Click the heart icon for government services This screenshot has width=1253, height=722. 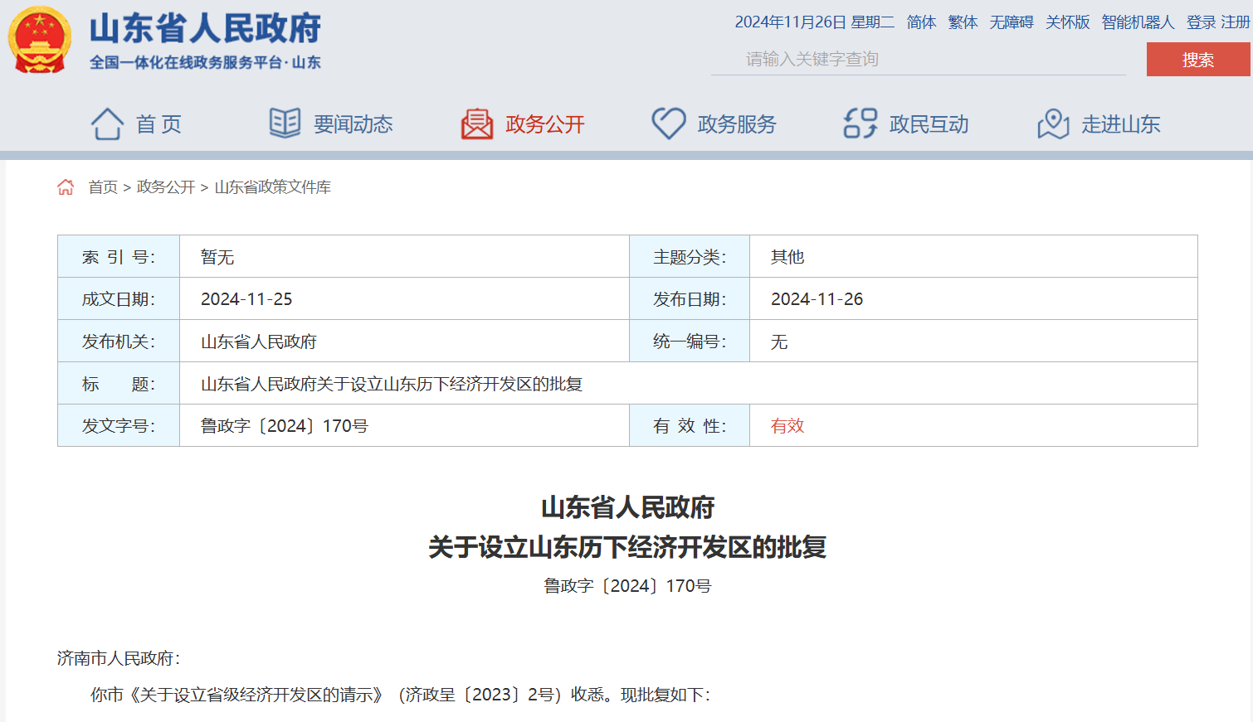pyautogui.click(x=669, y=124)
